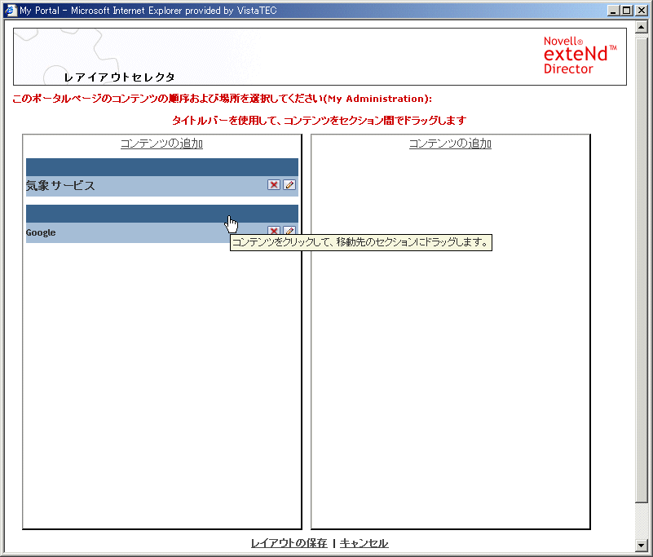Save the layout via レイアウトの保存
Screen dimensions: 653x557
pos(289,543)
